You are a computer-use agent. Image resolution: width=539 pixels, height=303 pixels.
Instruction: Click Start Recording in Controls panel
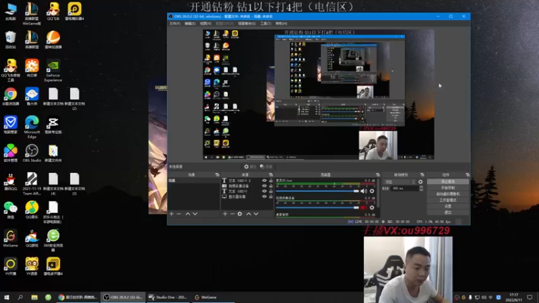pyautogui.click(x=447, y=188)
